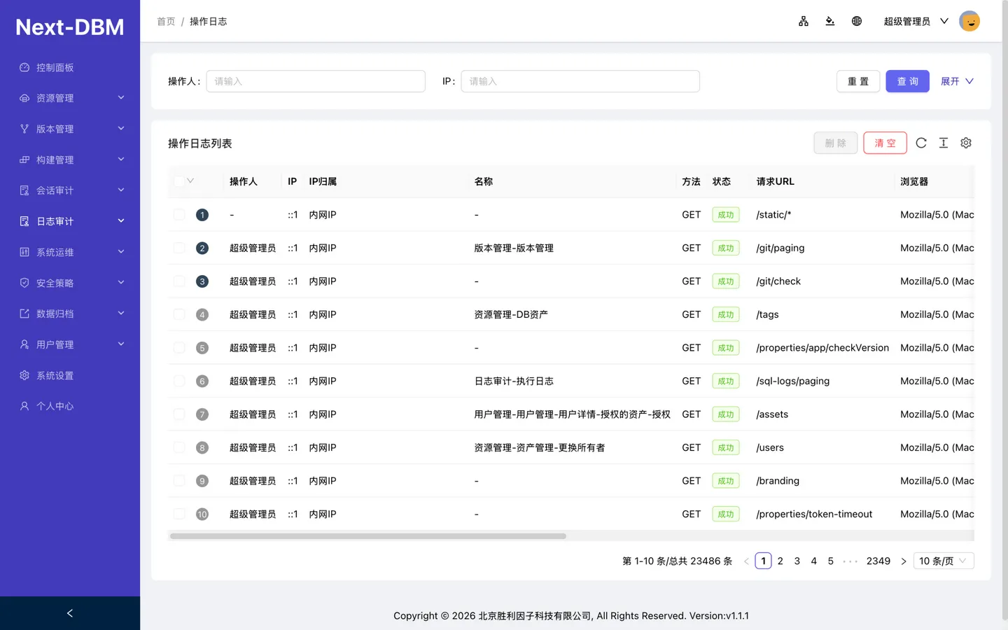Go to last page 2349
Screen dimensions: 1008x630
pos(878,561)
